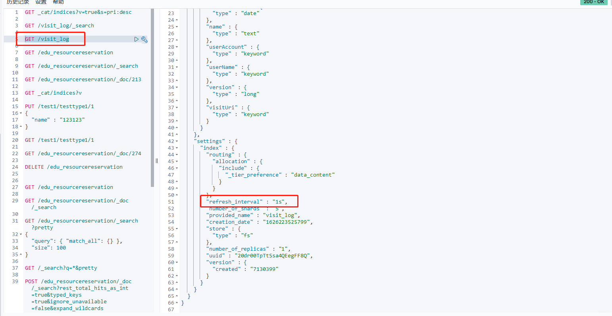Collapse the "allocation" block at line 45
This screenshot has height=316, width=612.
coord(177,162)
